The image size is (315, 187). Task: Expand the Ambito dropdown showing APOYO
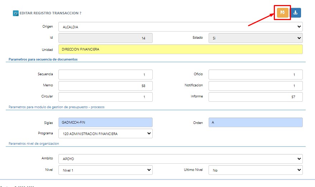point(180,159)
